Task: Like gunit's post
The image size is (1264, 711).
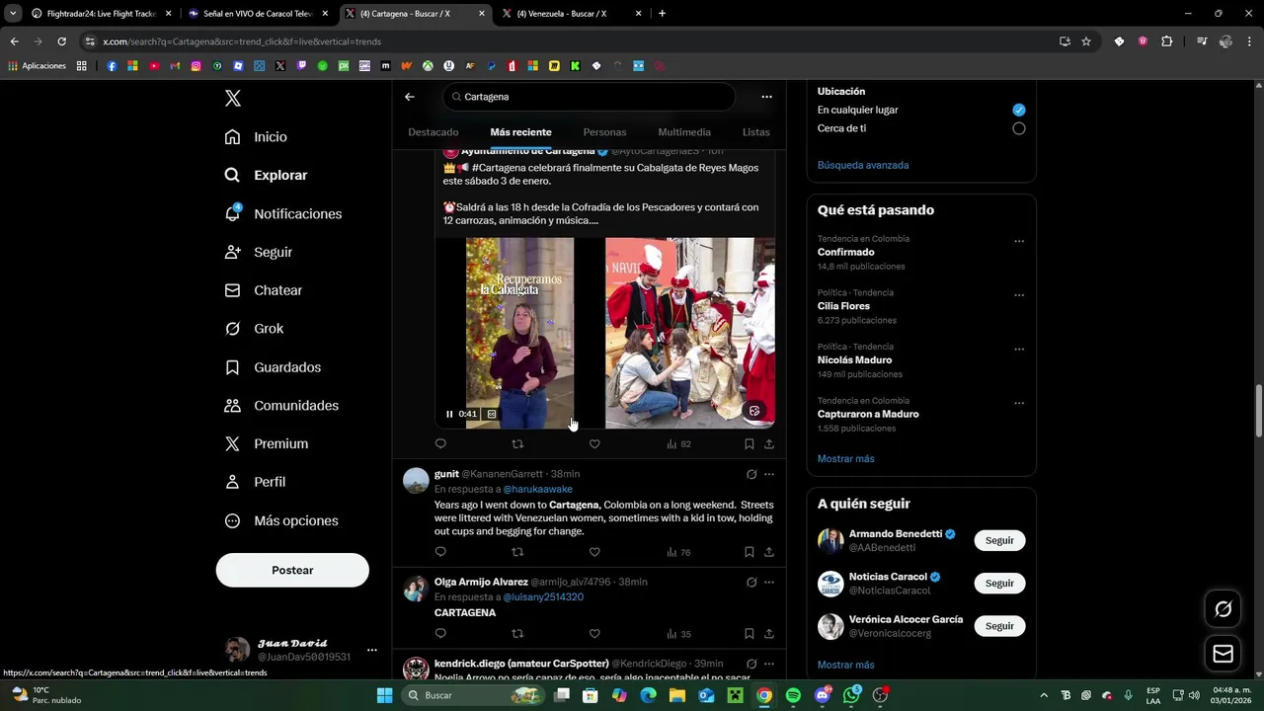Action: tap(594, 552)
